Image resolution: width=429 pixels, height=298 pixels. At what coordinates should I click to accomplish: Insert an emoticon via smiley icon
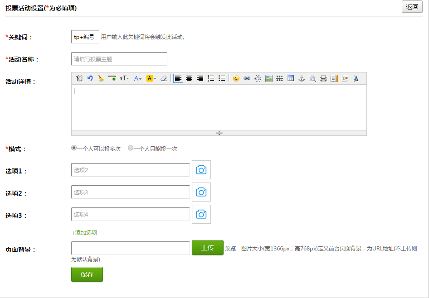(x=236, y=78)
